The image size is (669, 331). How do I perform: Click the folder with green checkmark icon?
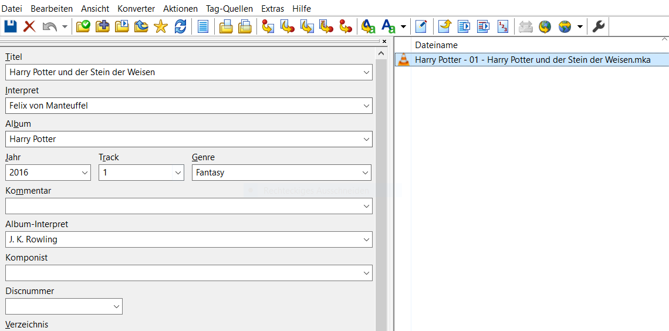83,26
